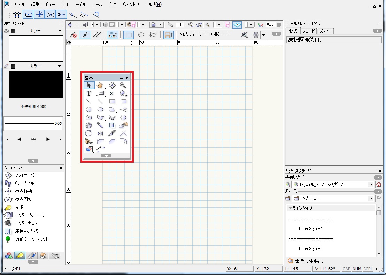
Task: Select the arrow Selection tool in the 基本 palette
Action: pos(89,85)
